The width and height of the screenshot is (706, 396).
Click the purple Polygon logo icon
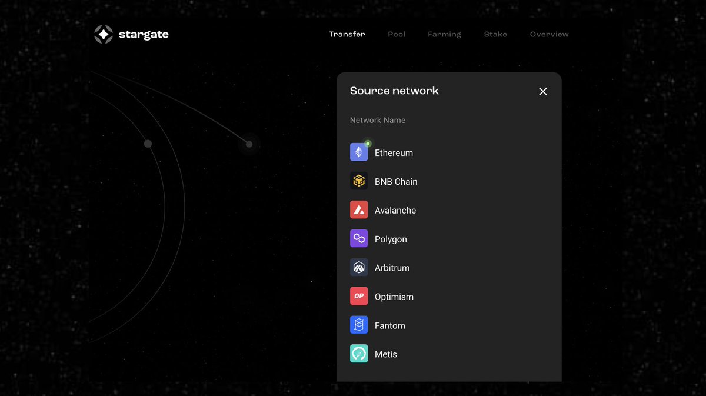pos(359,239)
